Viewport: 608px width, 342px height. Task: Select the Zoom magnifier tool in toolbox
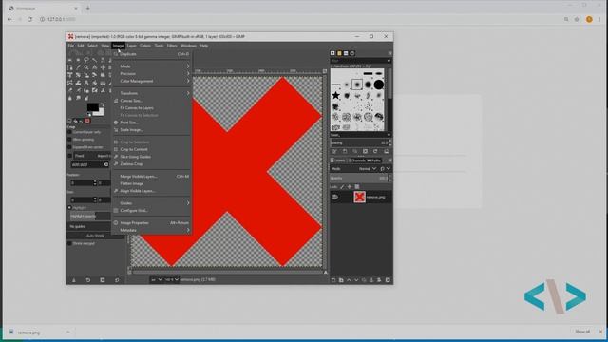86,67
